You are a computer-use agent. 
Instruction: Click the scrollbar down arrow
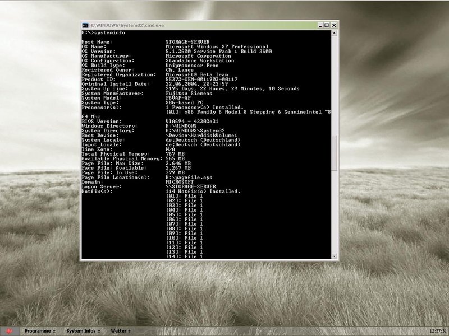335,255
